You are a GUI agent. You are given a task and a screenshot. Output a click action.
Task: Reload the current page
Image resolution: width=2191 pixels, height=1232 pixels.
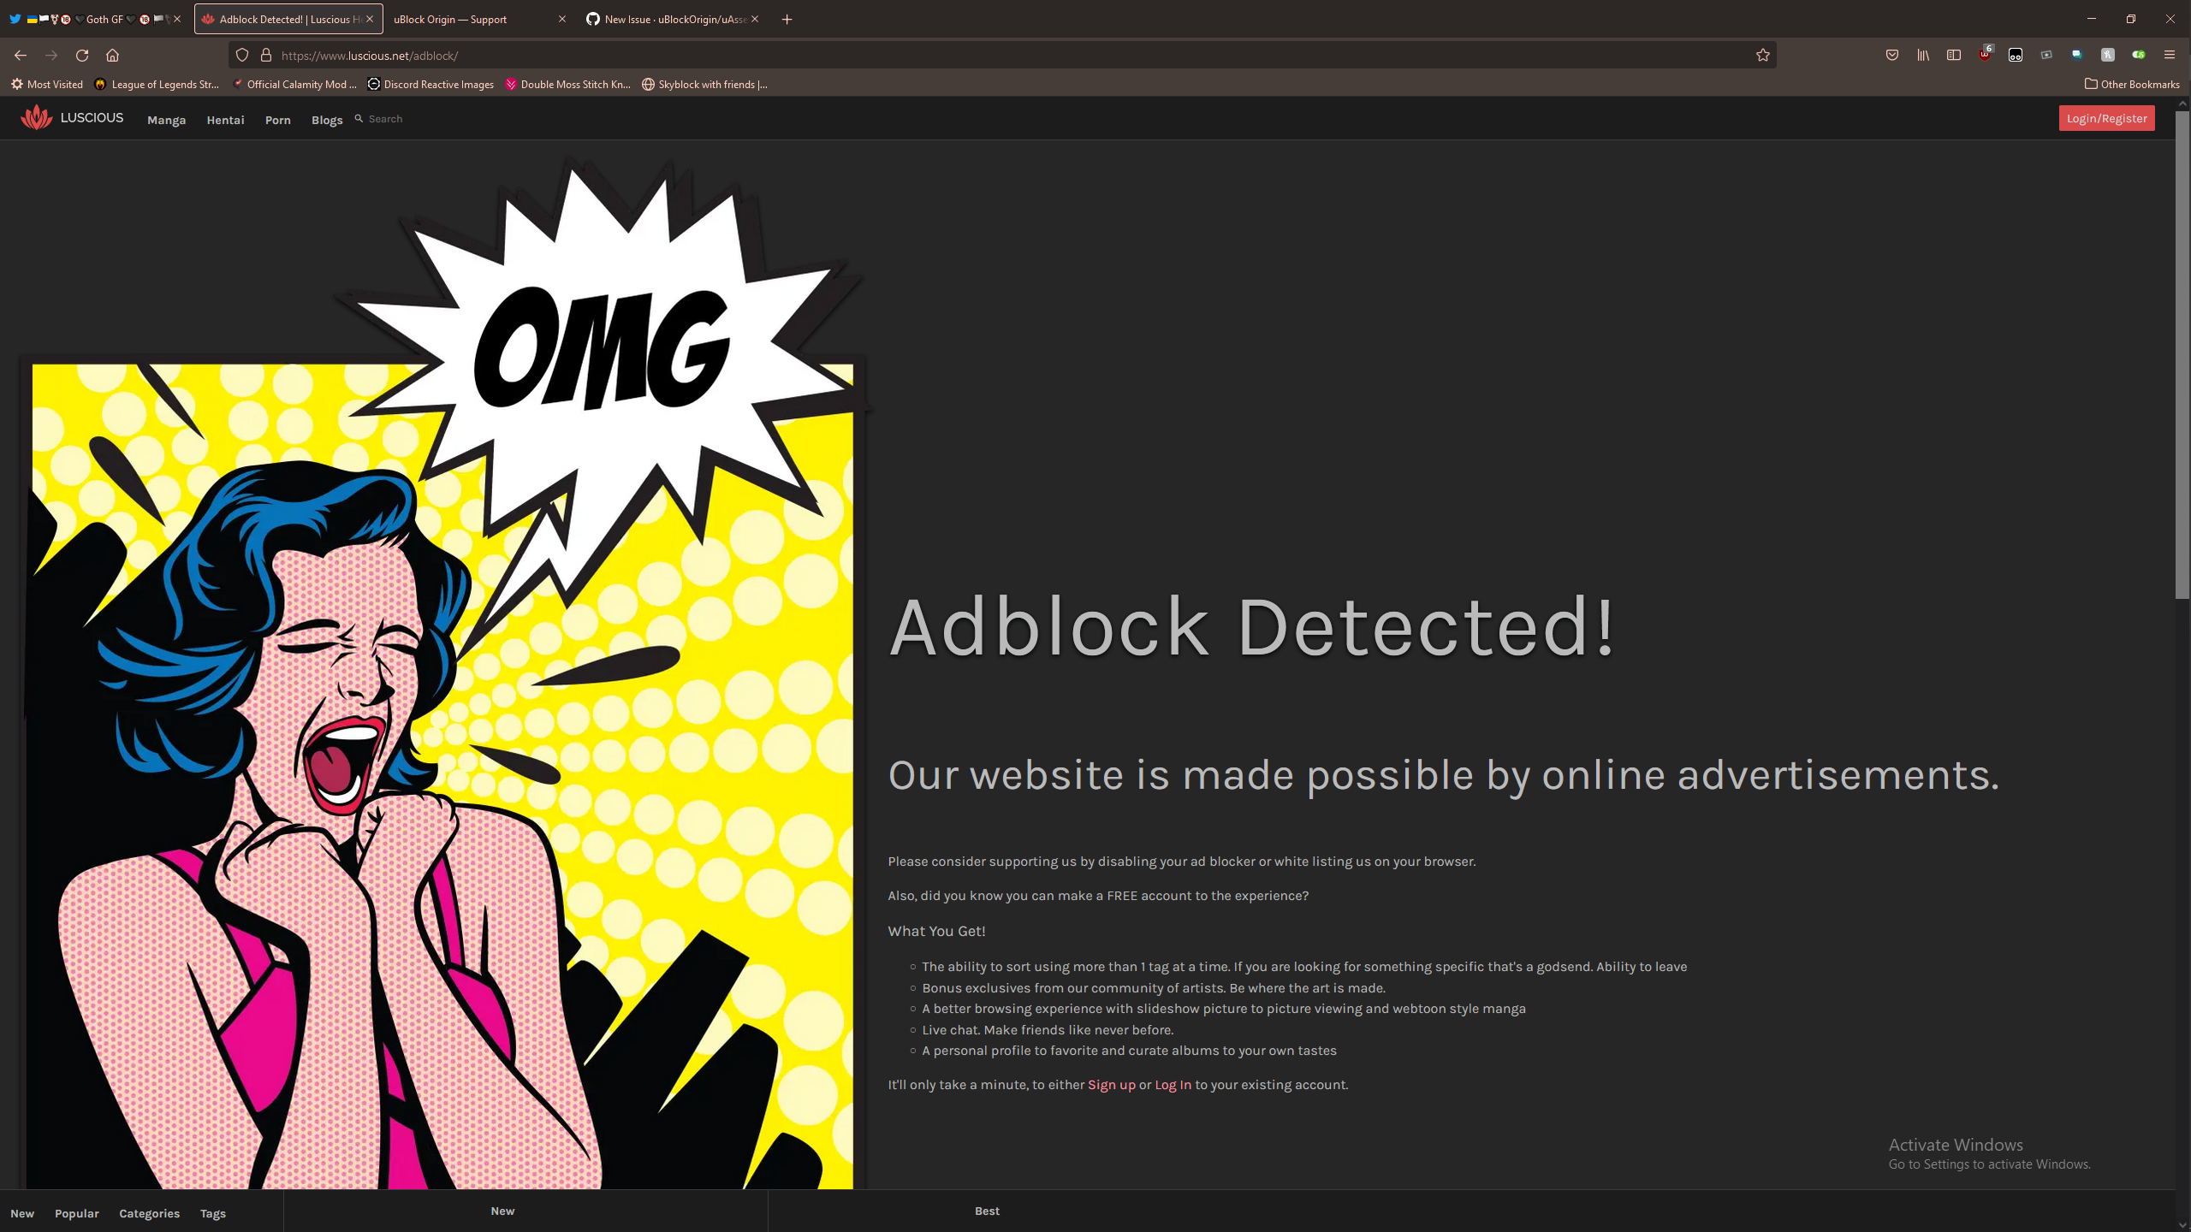82,55
